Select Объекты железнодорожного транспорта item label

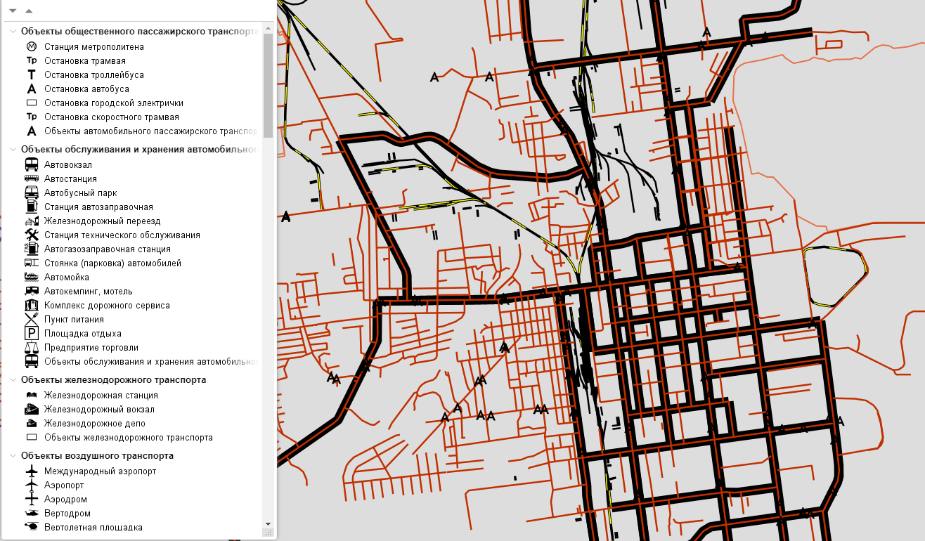(x=129, y=437)
